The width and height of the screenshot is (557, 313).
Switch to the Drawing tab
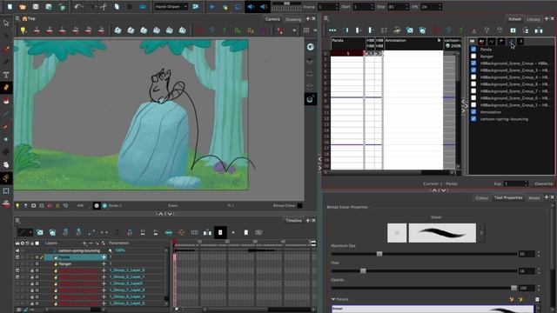click(x=293, y=19)
